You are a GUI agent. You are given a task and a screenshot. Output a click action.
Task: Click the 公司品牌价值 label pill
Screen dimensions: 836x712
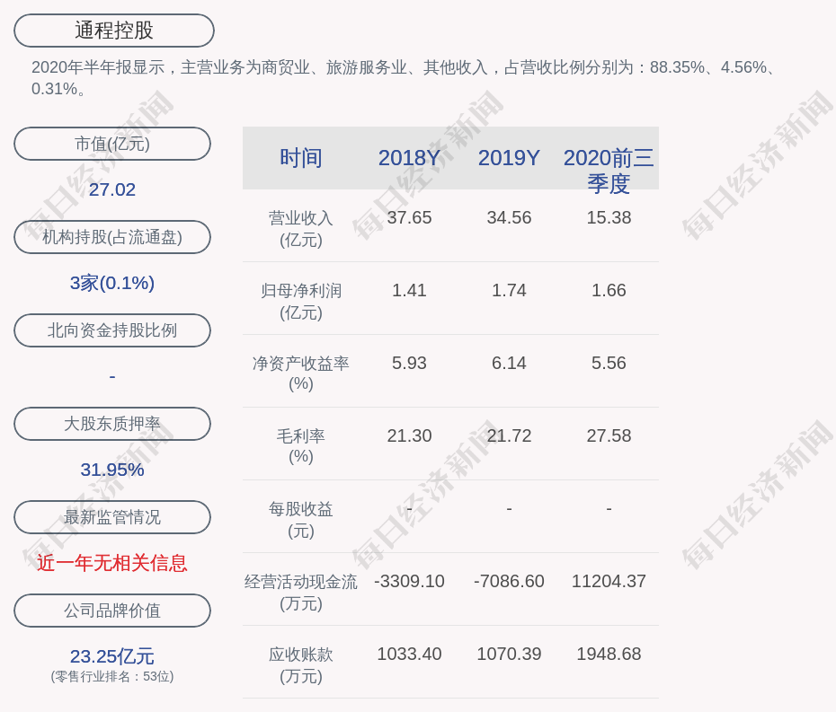(x=112, y=611)
